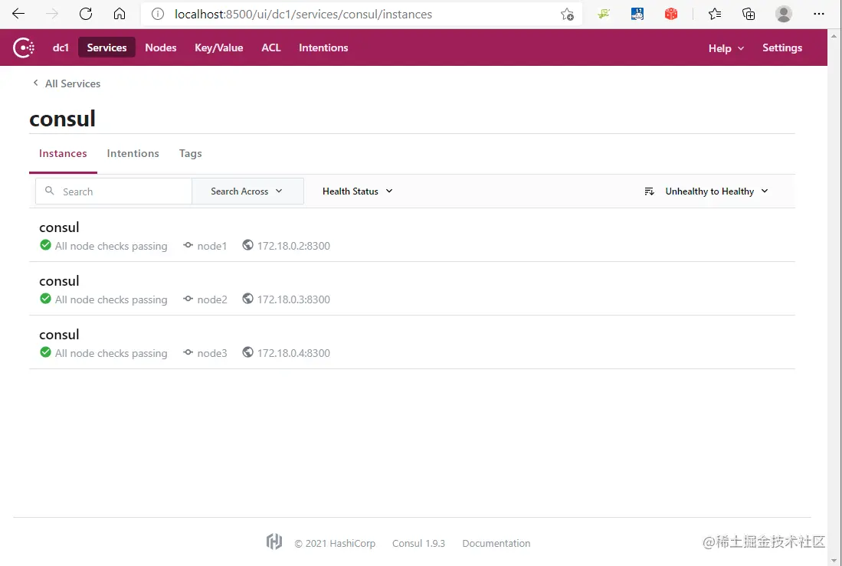Add page to favorites star-plus icon

point(567,15)
